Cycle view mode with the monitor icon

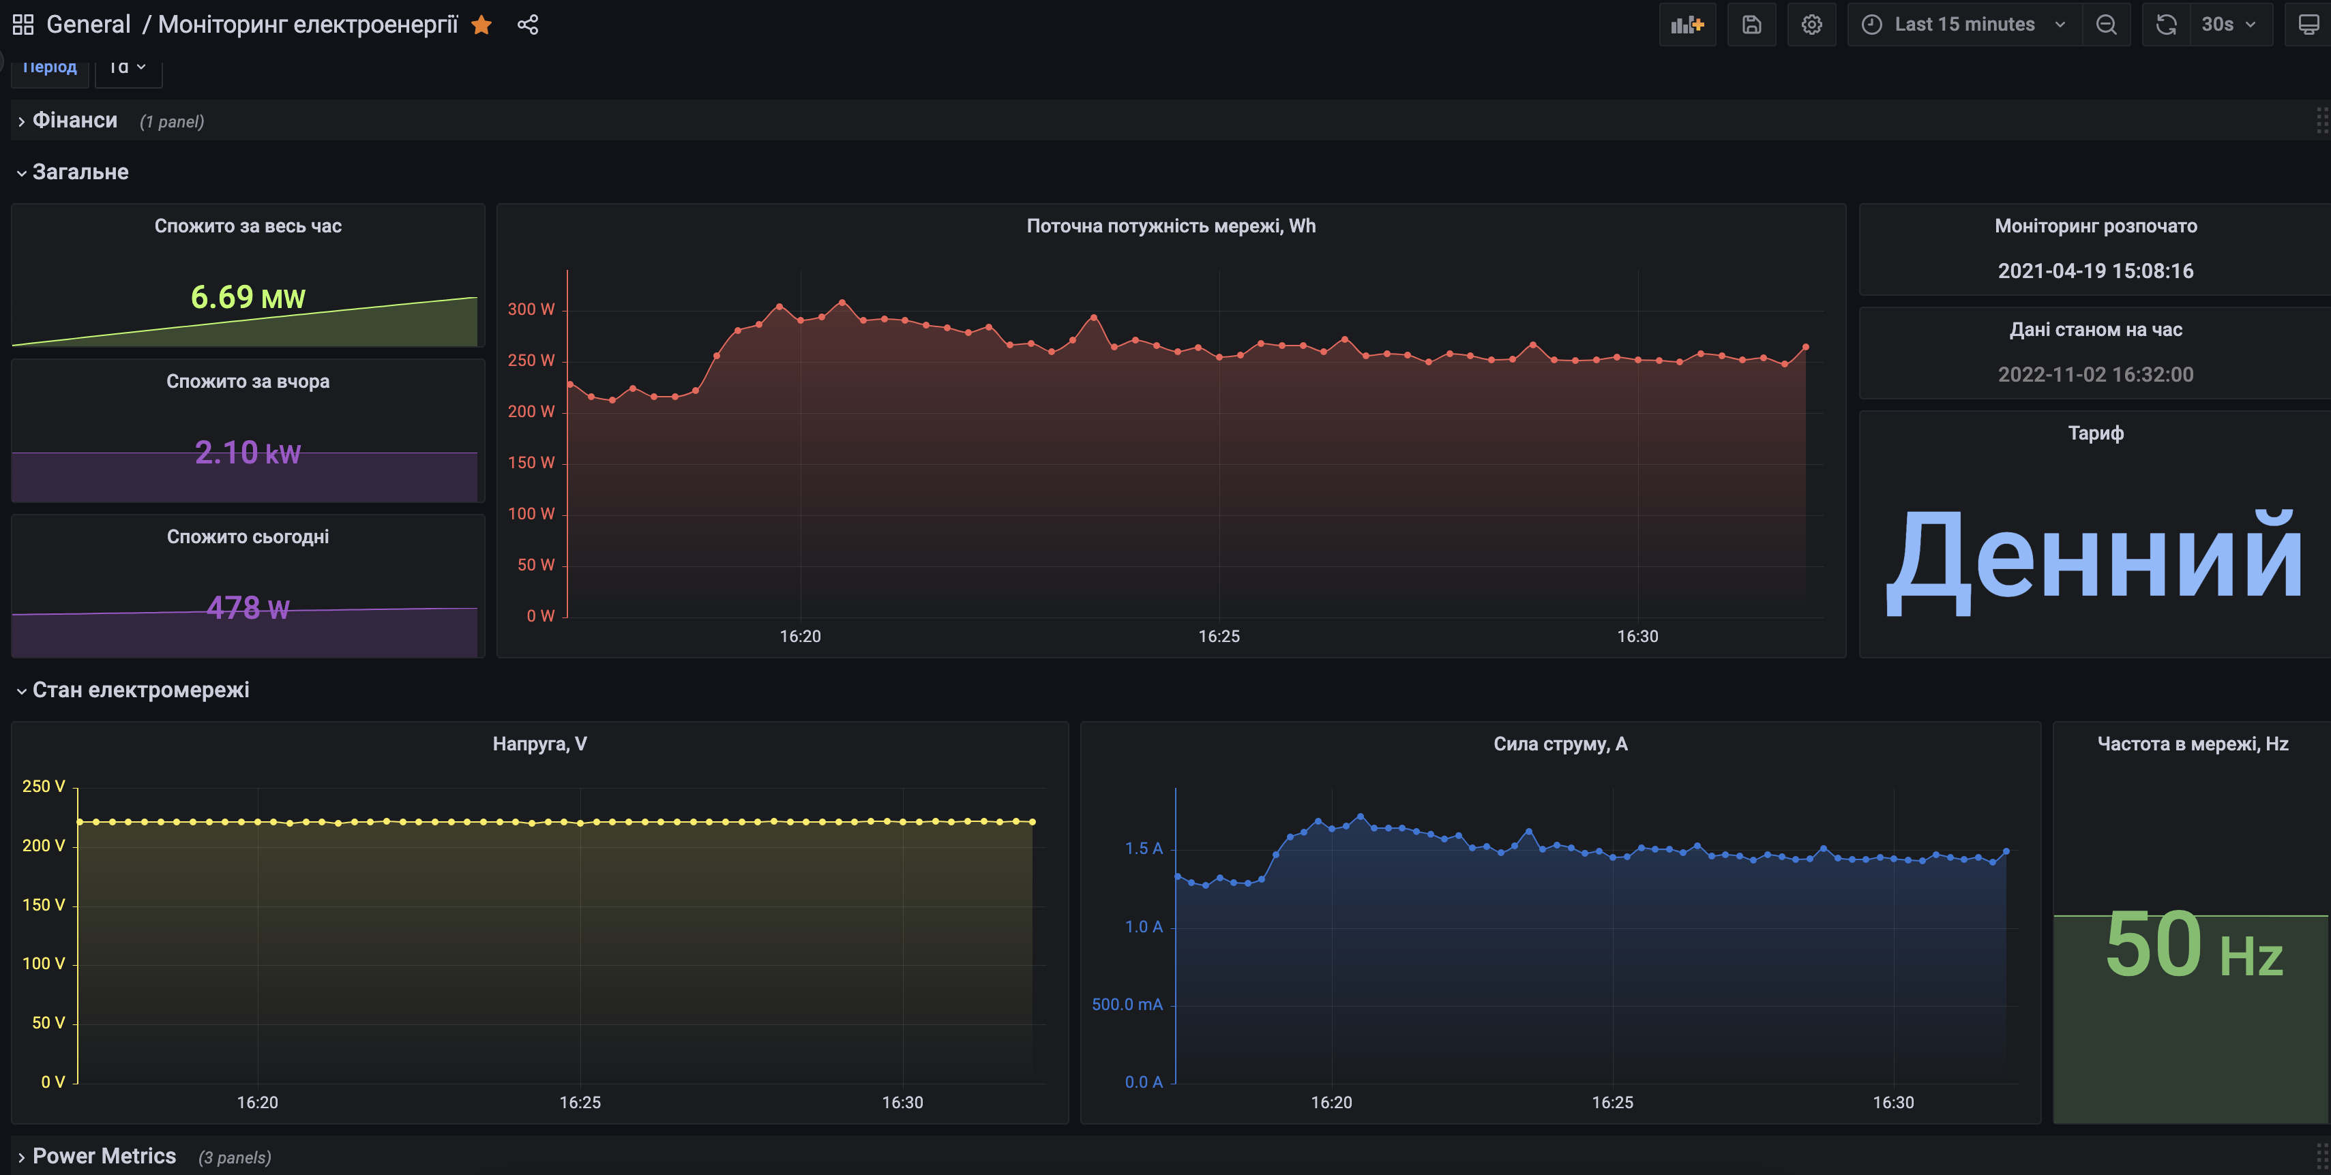(x=2308, y=25)
